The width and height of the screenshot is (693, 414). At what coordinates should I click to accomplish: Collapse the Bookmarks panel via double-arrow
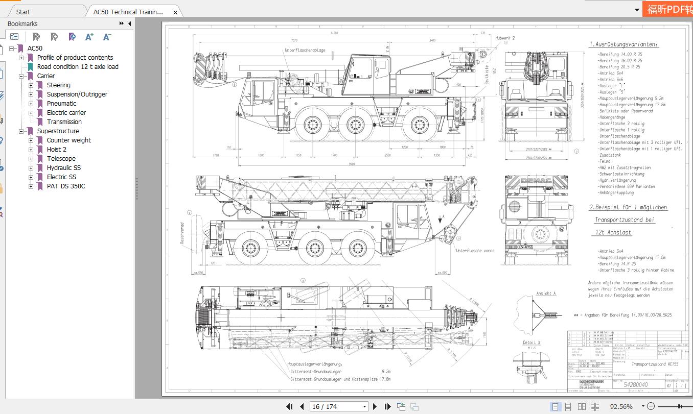coord(121,23)
